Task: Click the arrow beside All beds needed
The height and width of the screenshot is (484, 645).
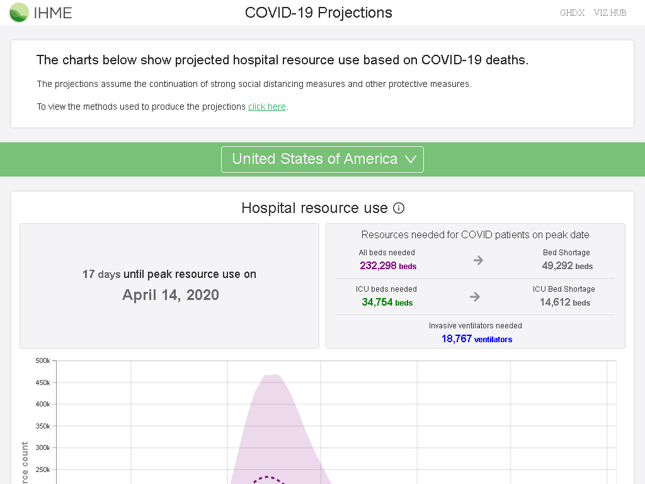Action: tap(478, 260)
